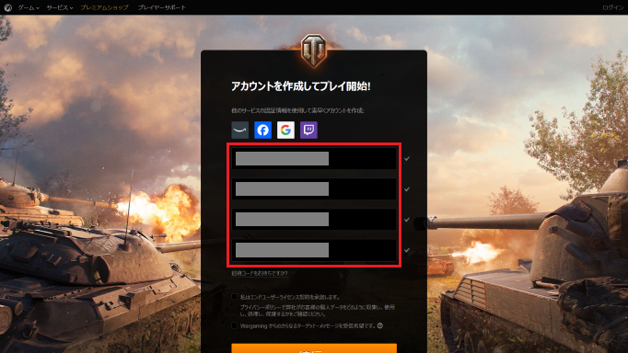Click the second registration input field
The image size is (628, 353).
coord(314,188)
